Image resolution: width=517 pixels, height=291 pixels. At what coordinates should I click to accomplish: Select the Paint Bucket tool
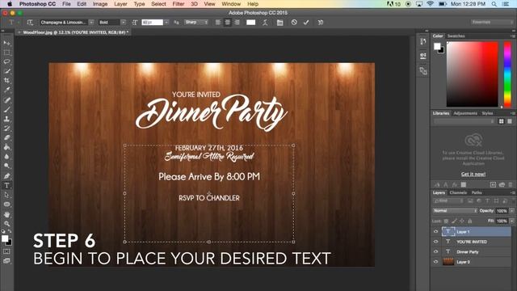pyautogui.click(x=6, y=147)
